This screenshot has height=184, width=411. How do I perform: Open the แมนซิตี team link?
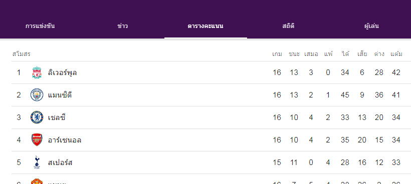pos(60,95)
